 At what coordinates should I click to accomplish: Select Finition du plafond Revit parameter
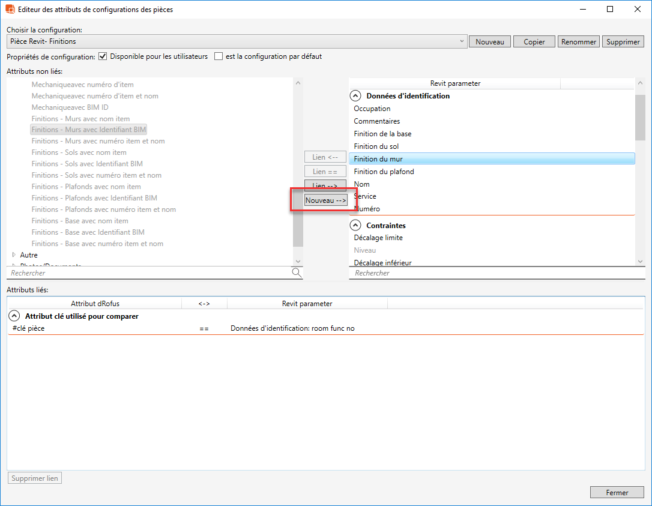[384, 172]
